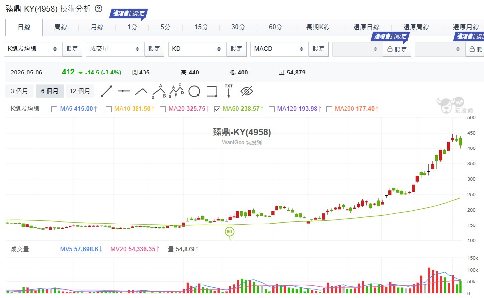Select the TXT text annotation tool
Viewport: 484px width, 298px height.
(229, 91)
